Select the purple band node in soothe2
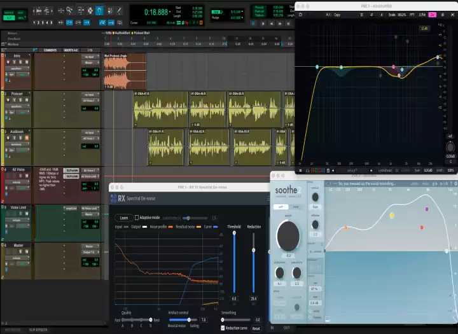This screenshot has height=334, width=458. (x=427, y=209)
